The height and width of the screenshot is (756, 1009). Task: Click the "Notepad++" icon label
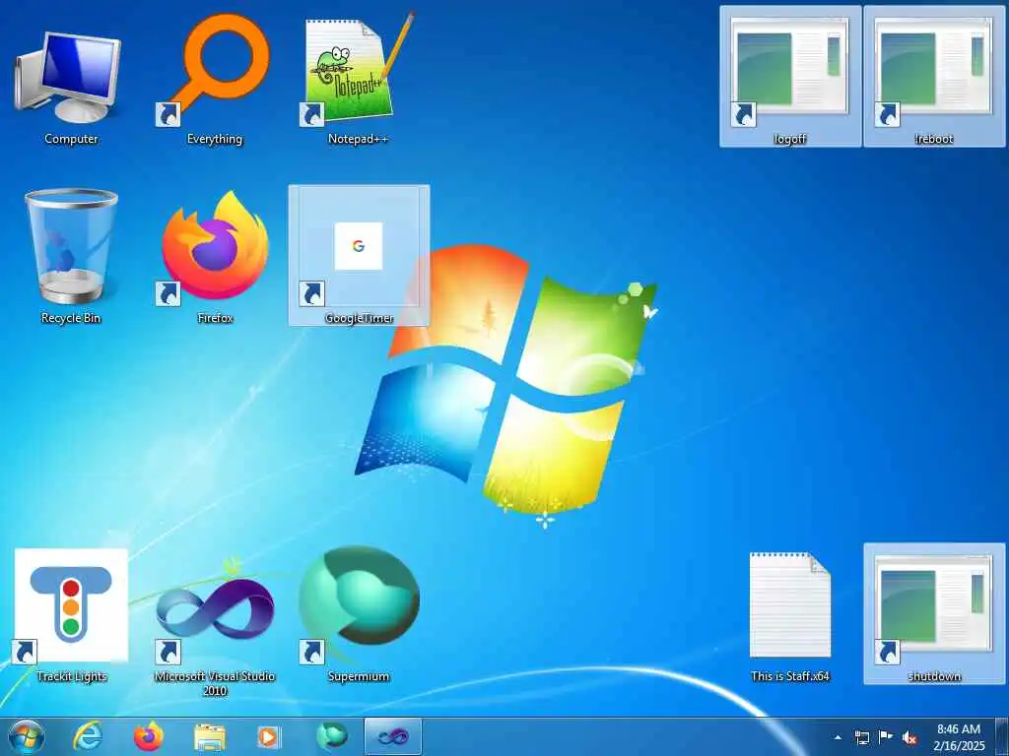pos(359,139)
